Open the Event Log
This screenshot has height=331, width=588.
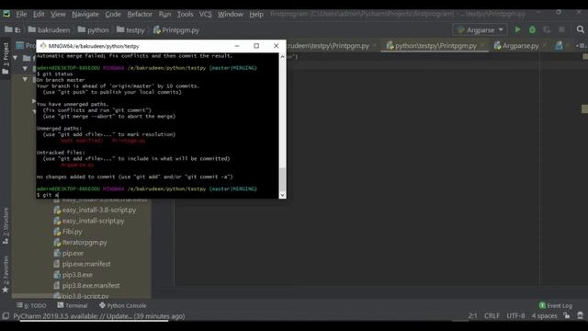pos(555,306)
